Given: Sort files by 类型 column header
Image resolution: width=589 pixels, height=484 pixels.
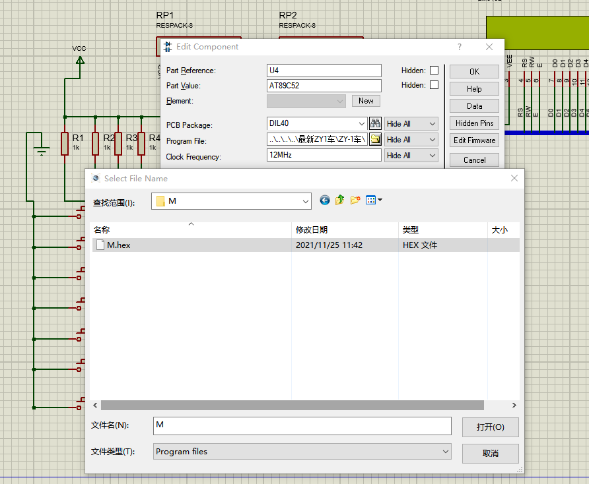Looking at the screenshot, I should click(x=443, y=229).
